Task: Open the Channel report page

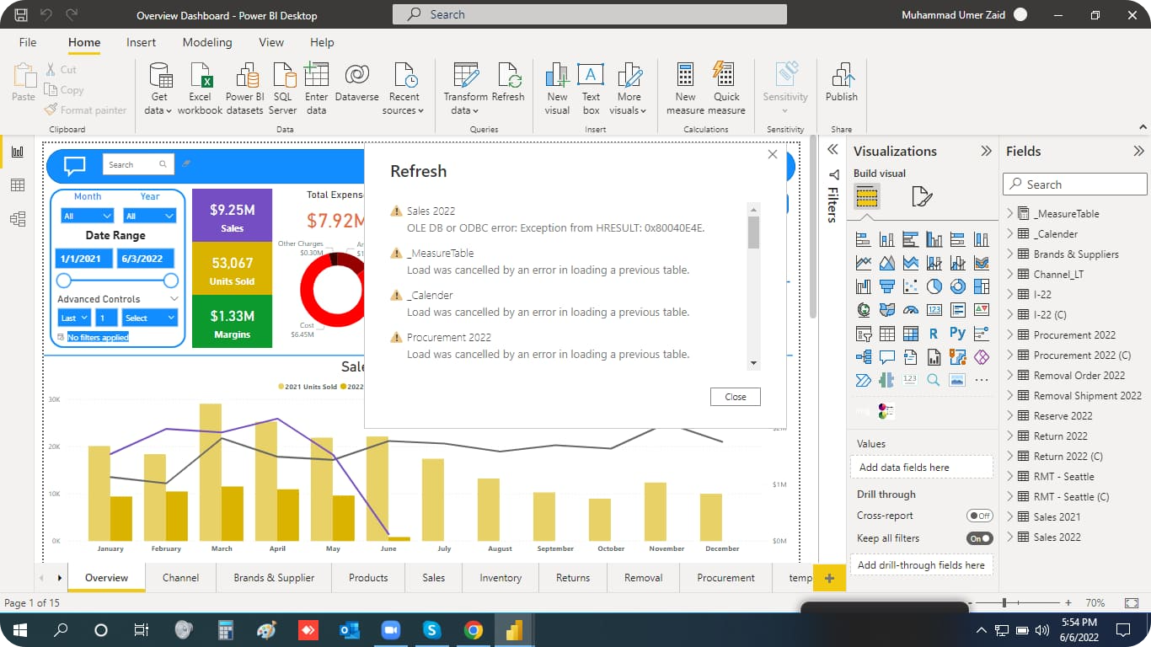Action: pyautogui.click(x=181, y=578)
